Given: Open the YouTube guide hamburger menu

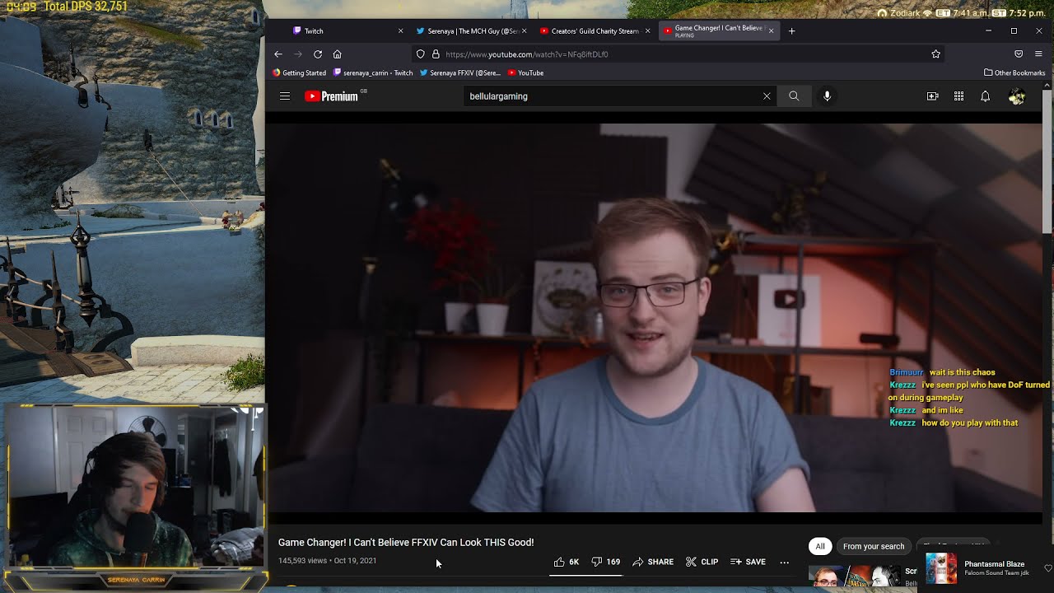Looking at the screenshot, I should [x=285, y=96].
